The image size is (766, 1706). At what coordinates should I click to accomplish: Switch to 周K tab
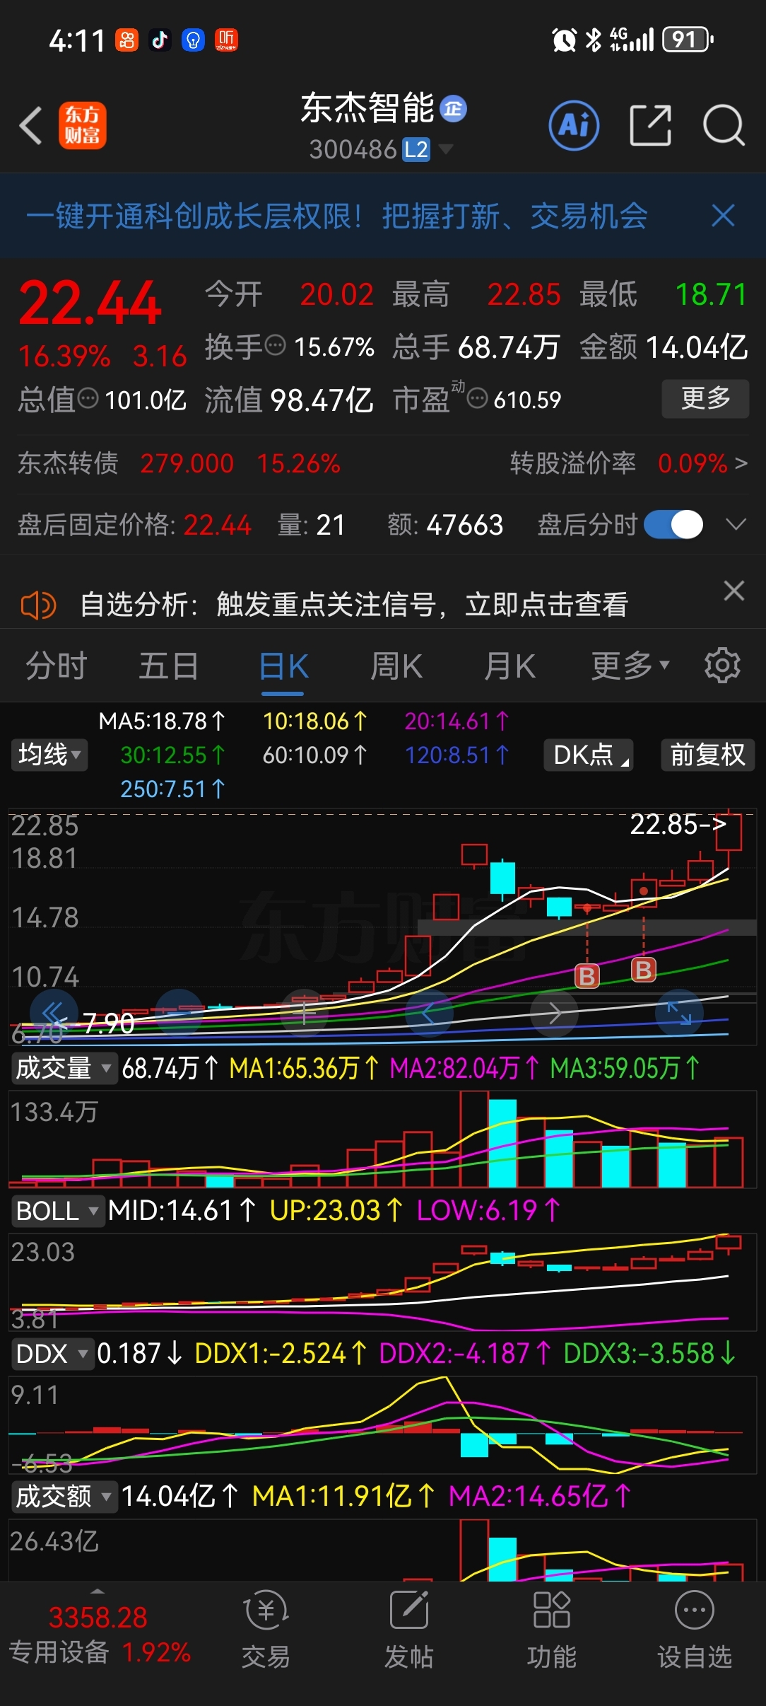396,666
